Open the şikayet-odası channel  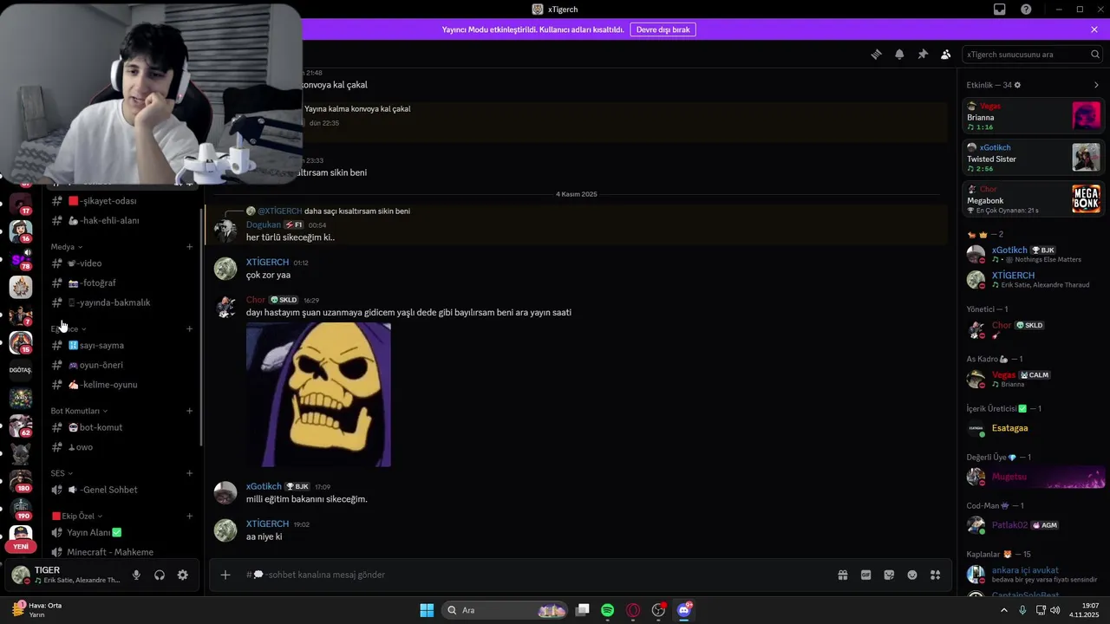click(x=124, y=201)
